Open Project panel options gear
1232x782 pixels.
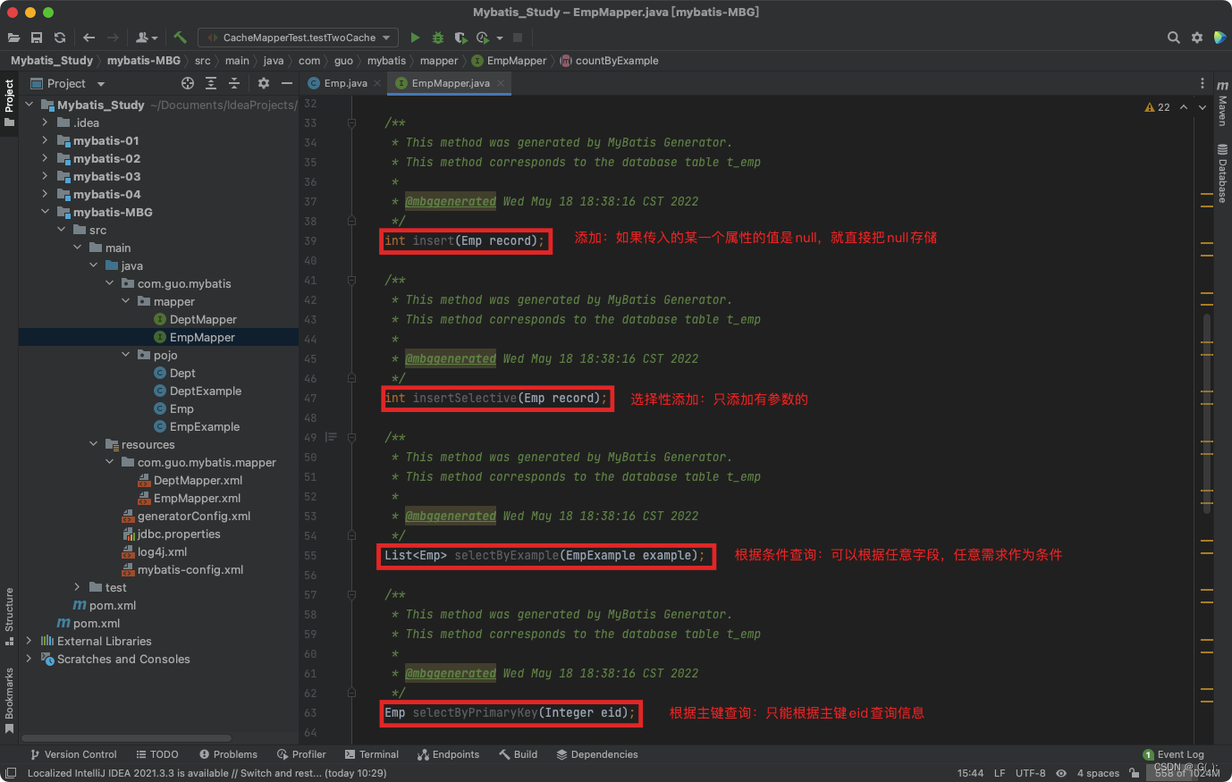click(264, 83)
